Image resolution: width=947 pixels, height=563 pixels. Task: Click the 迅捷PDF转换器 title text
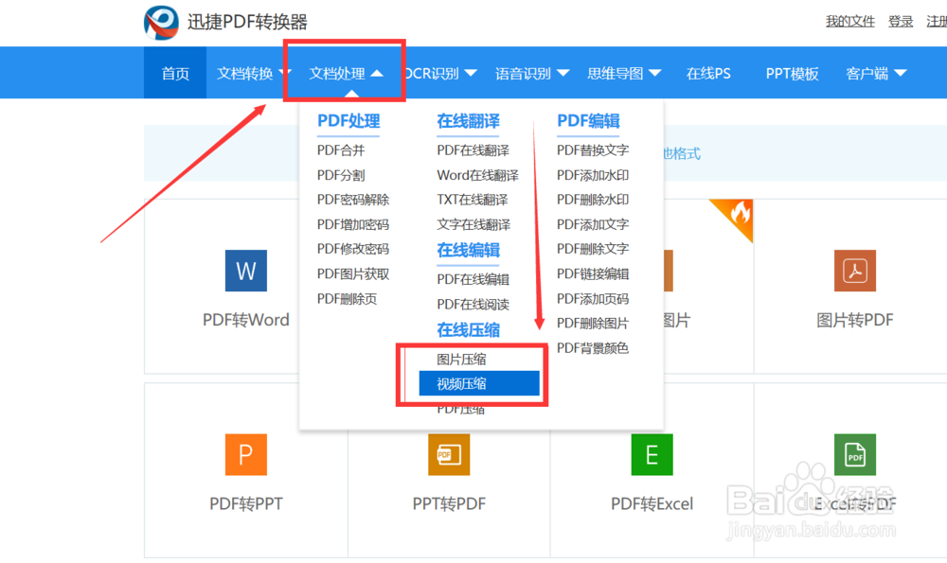pos(247,23)
